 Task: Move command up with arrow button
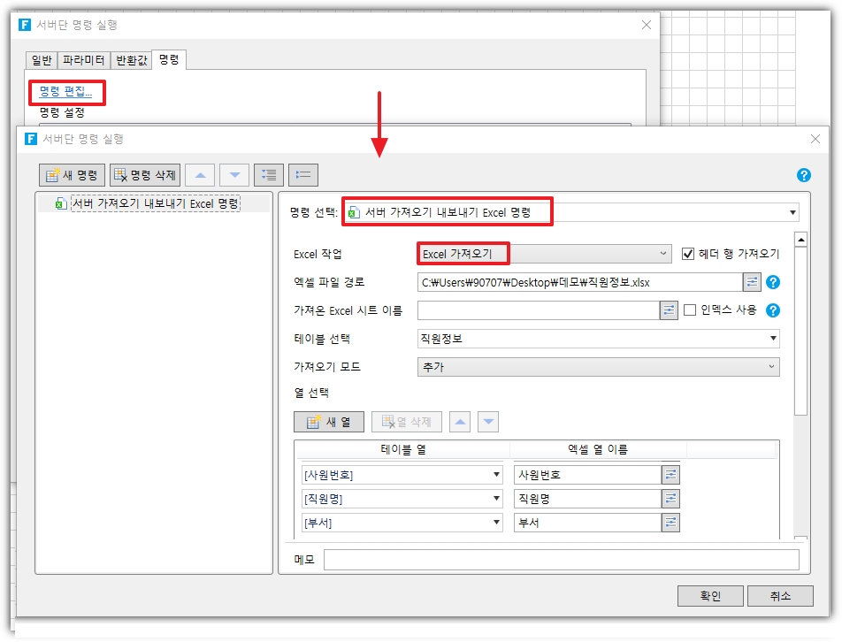[x=200, y=175]
